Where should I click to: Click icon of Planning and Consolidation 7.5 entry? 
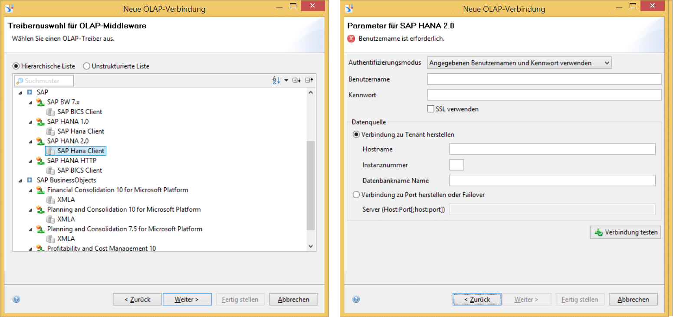(40, 229)
